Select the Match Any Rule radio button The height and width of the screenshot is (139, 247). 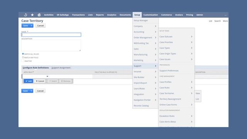point(23,58)
